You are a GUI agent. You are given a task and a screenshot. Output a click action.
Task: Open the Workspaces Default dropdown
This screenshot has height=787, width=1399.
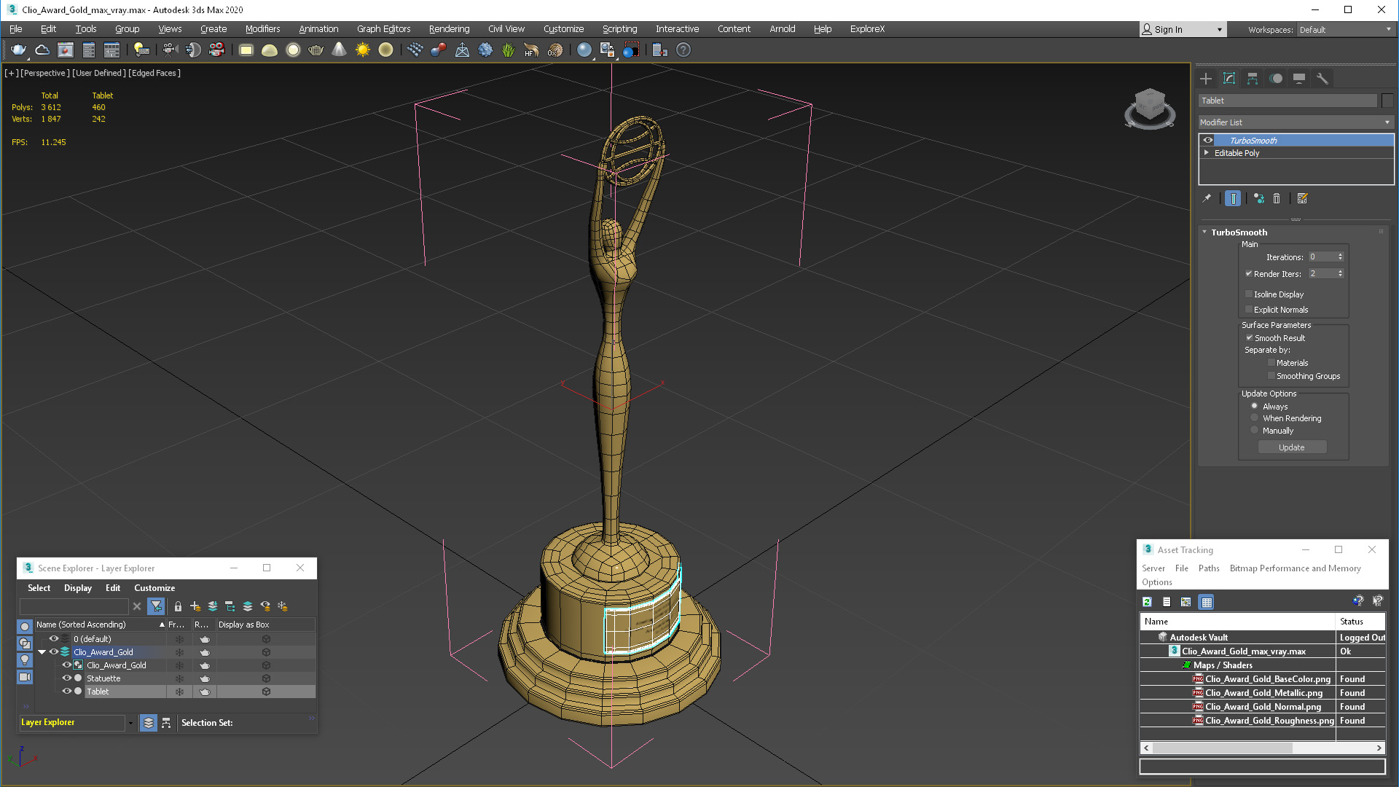pos(1344,30)
